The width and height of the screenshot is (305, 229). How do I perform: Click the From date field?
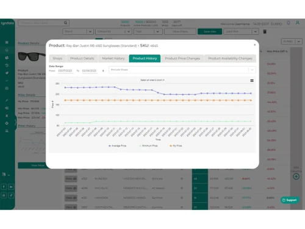click(65, 71)
